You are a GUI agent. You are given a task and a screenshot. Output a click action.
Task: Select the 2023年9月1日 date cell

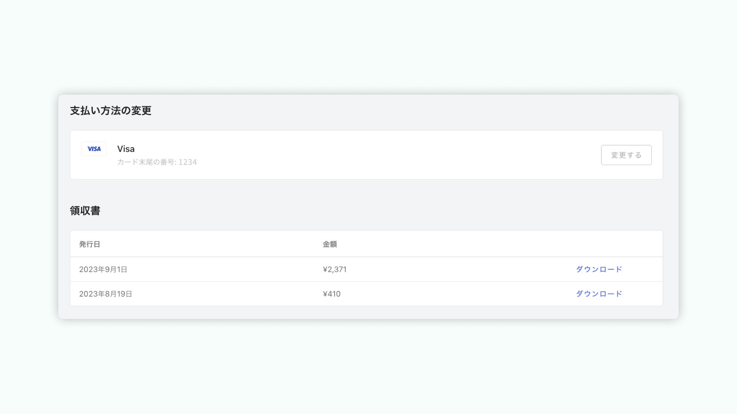103,269
